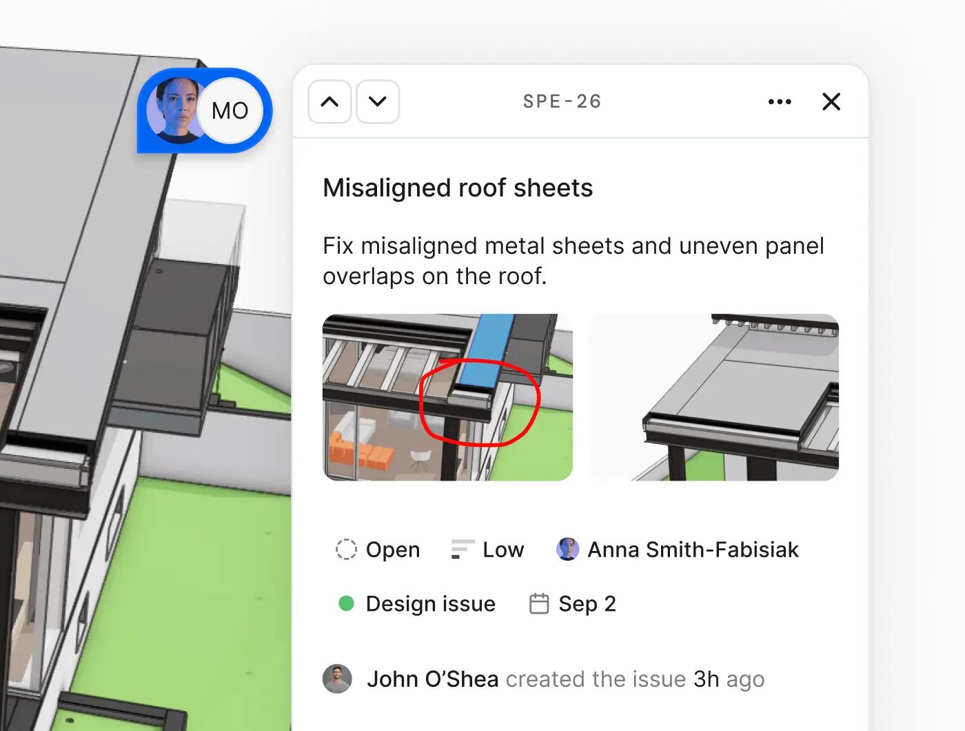Navigate to previous issue with up chevron
This screenshot has width=965, height=731.
(329, 101)
